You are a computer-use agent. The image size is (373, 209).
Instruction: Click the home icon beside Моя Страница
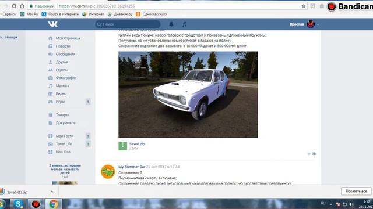tap(51, 38)
